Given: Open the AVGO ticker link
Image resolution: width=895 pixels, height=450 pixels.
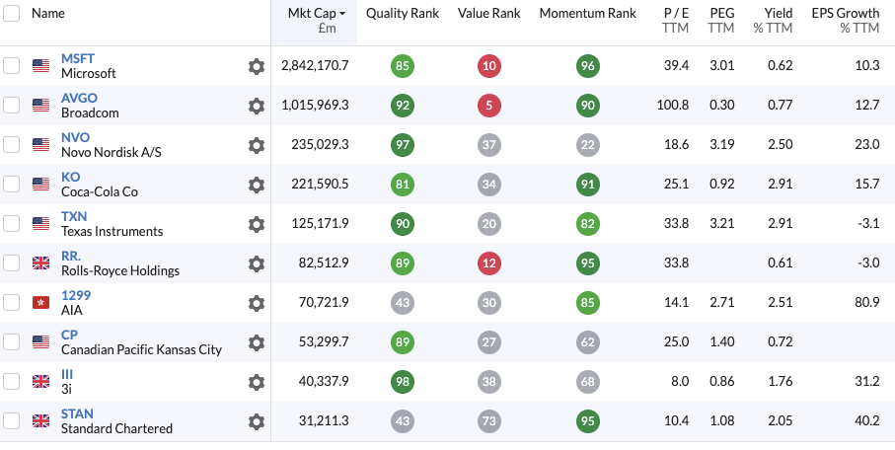Looking at the screenshot, I should tap(79, 98).
